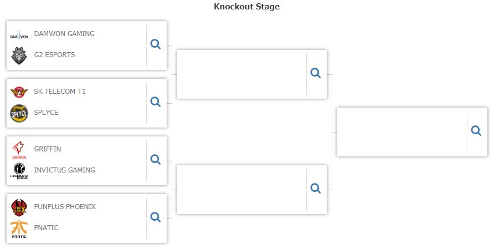Open details for the Damwon vs G2 match

[155, 44]
